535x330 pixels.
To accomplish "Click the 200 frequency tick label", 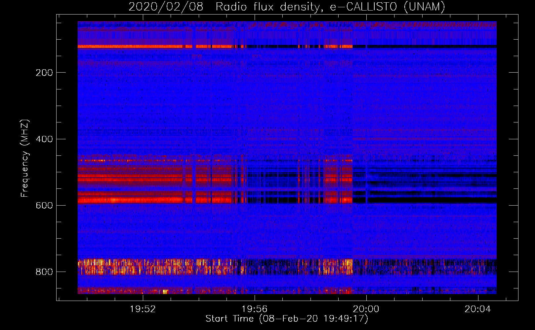I will [x=44, y=73].
